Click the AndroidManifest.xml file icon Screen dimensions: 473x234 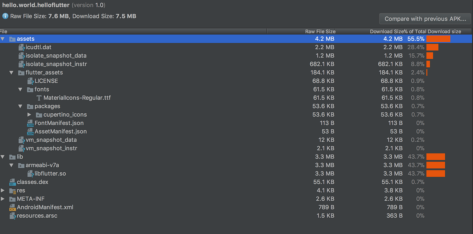(x=12, y=207)
